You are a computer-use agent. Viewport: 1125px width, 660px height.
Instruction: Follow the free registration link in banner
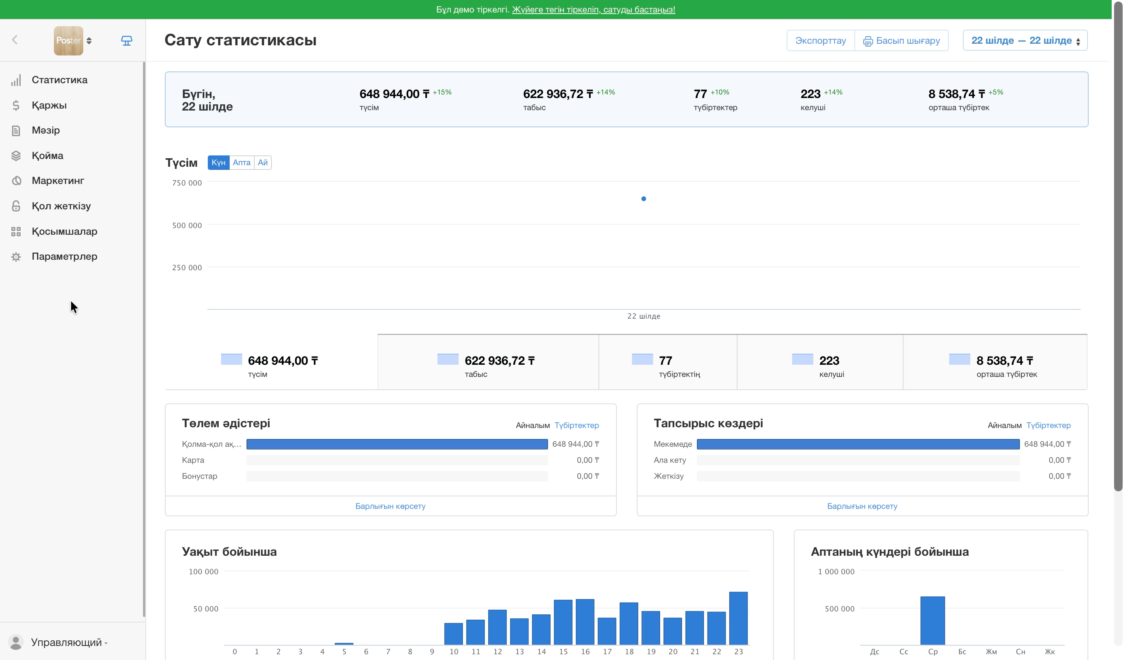[x=593, y=9]
